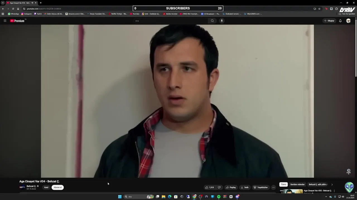The height and width of the screenshot is (200, 357).
Task: Open Aga Cinayet Var #35 video title
Action: 318,191
